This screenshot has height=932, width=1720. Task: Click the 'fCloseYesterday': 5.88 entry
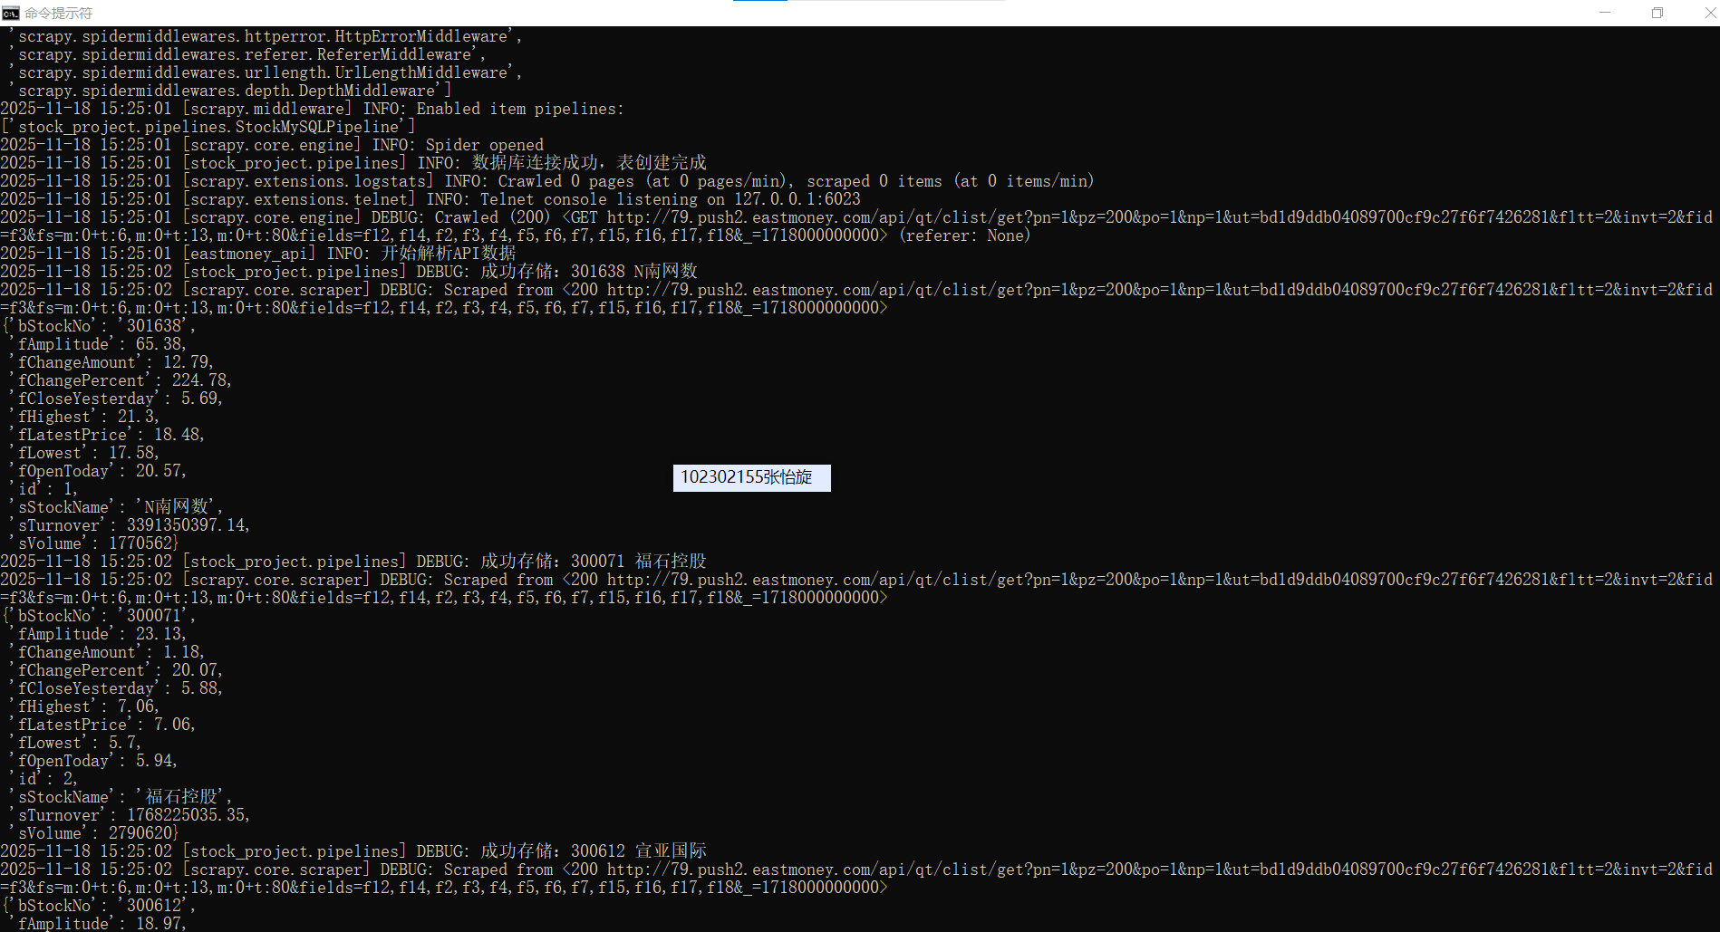[x=116, y=688]
